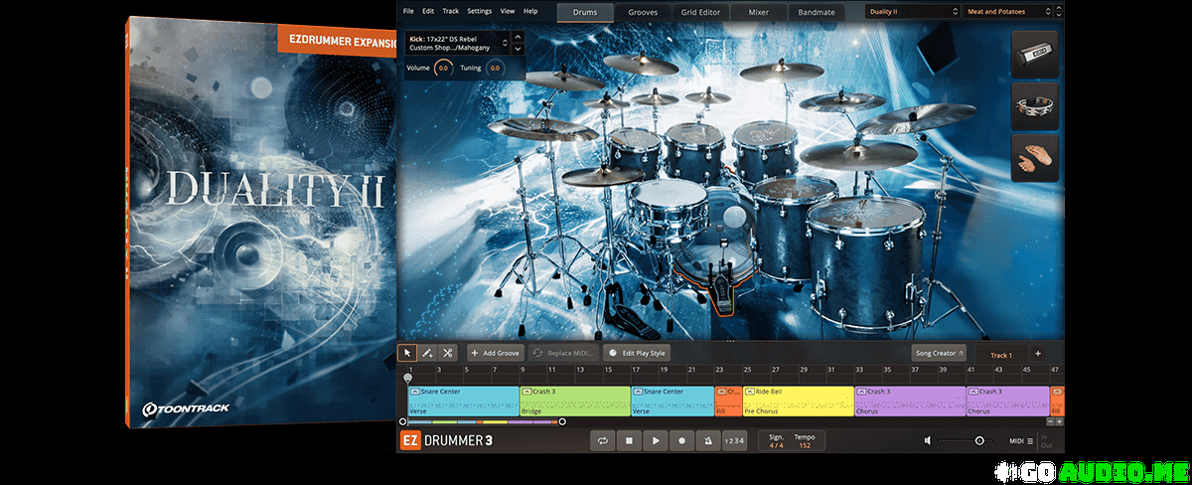Image resolution: width=1192 pixels, height=485 pixels.
Task: Open power hand icon on first Snare Center block
Action: [x=415, y=392]
